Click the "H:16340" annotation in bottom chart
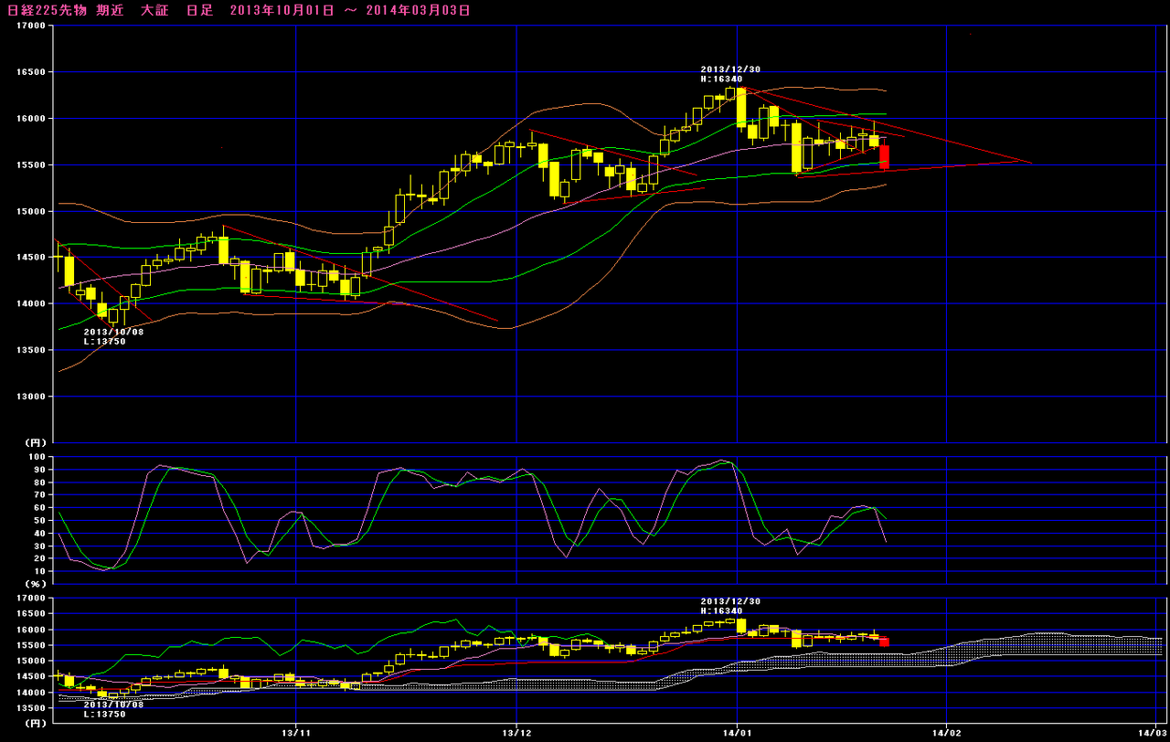1170x742 pixels. [722, 610]
